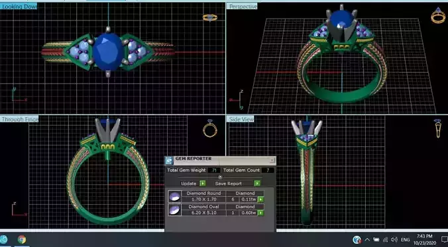Close the Gem Reporter panel
The height and width of the screenshot is (247, 448).
(x=272, y=160)
